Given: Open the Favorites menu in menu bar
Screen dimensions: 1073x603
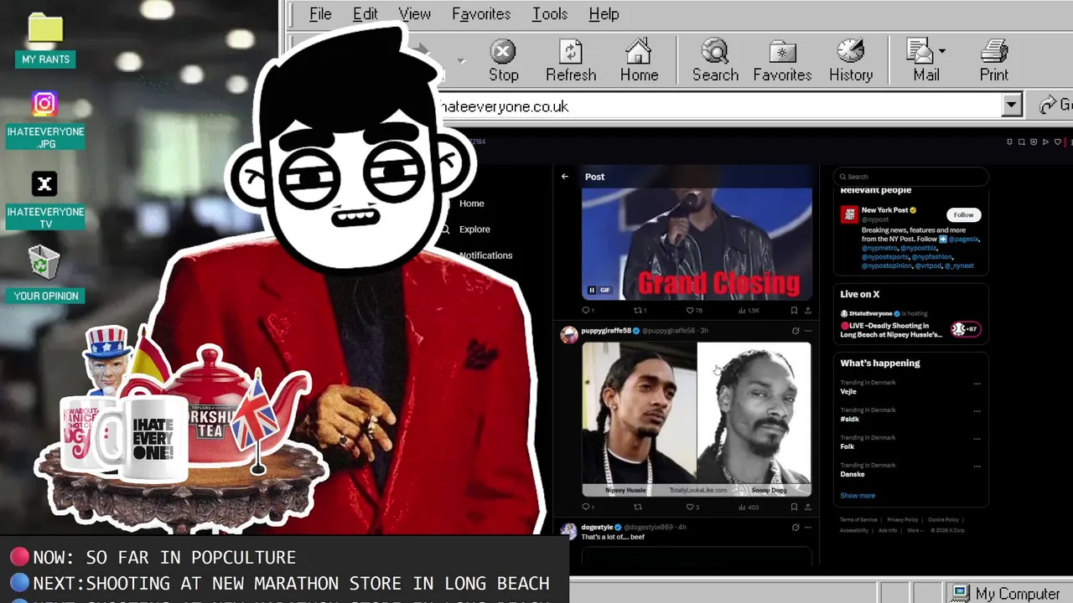Looking at the screenshot, I should (481, 14).
